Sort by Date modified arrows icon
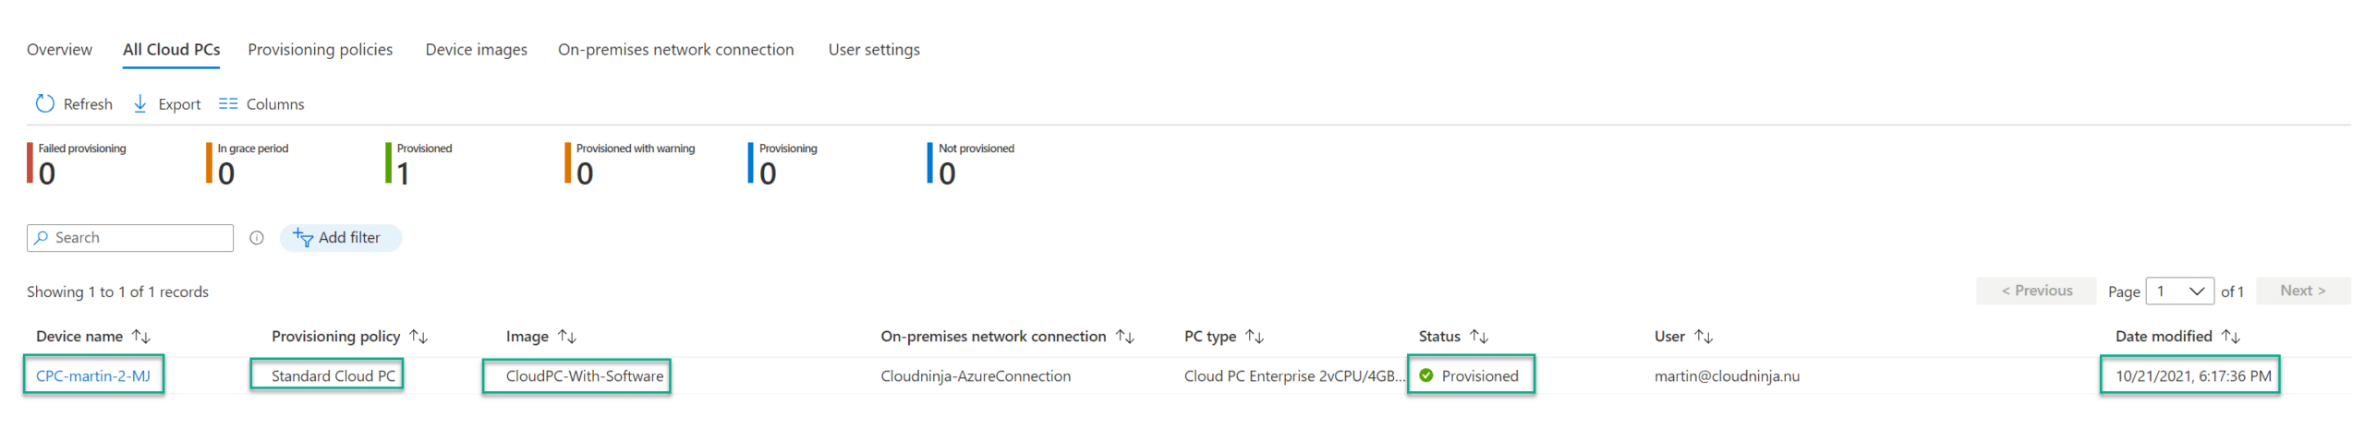2365x428 pixels. 2230,337
